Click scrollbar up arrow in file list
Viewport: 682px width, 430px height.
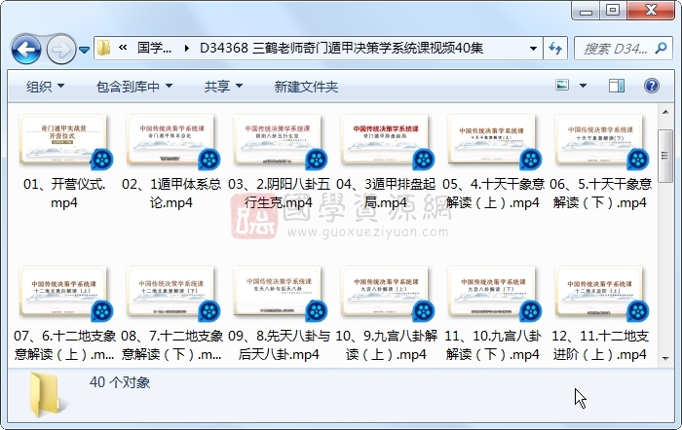tap(665, 112)
